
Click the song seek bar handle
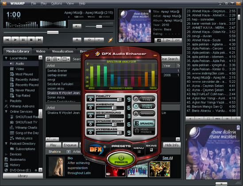[x=53, y=32]
